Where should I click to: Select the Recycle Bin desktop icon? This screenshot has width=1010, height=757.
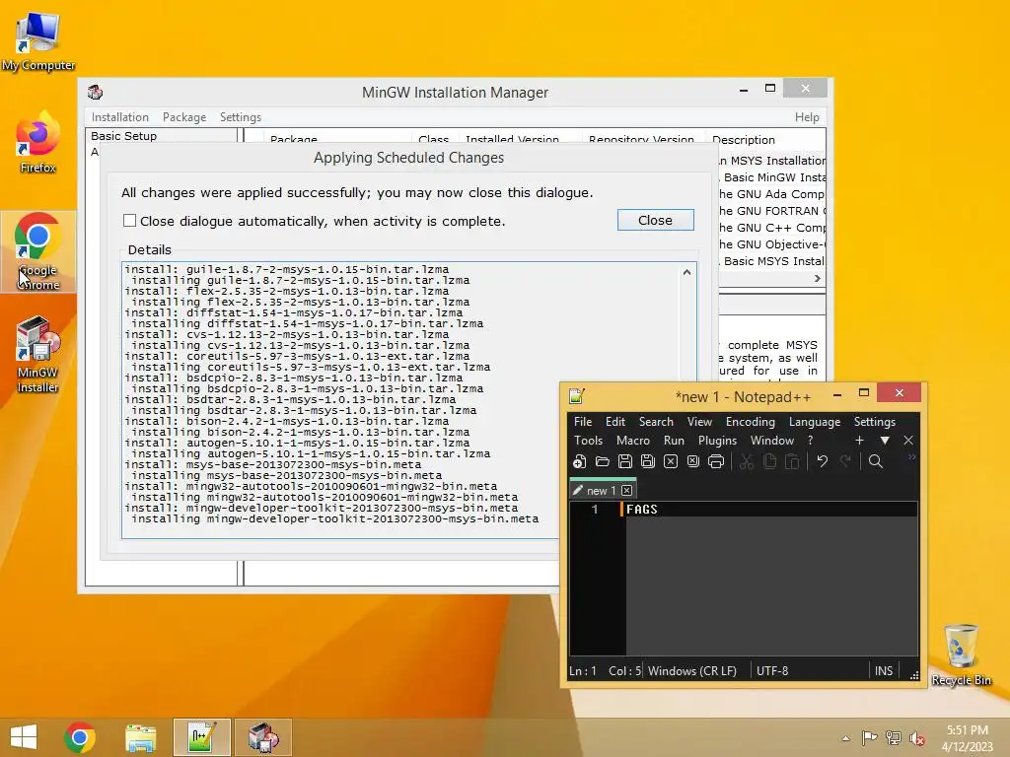(x=961, y=655)
